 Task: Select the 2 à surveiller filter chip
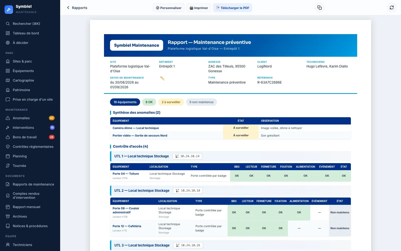click(171, 102)
